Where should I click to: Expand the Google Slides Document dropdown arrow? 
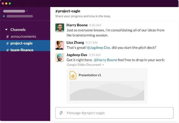click(x=103, y=65)
